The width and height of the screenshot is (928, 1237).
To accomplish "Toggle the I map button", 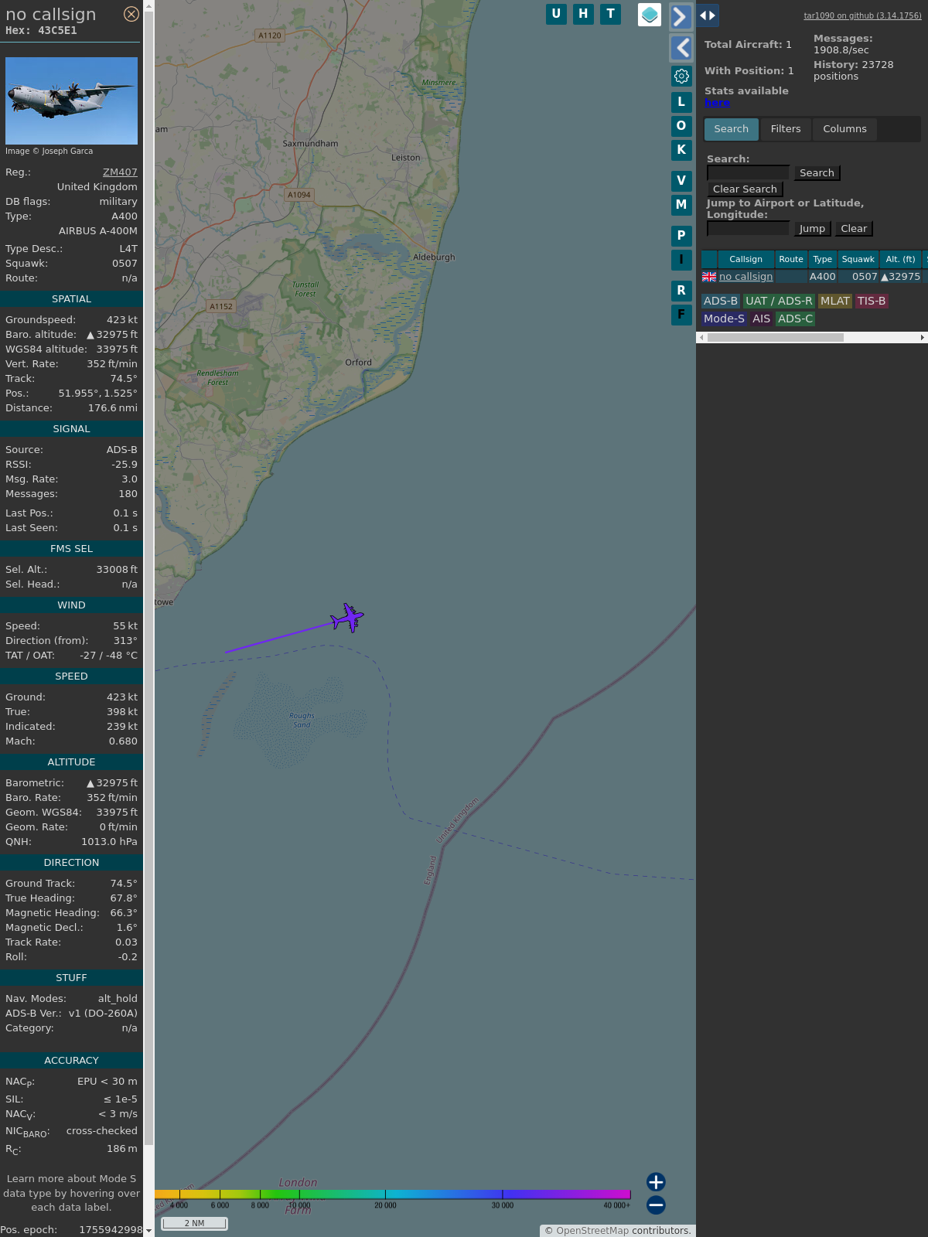I will click(681, 260).
